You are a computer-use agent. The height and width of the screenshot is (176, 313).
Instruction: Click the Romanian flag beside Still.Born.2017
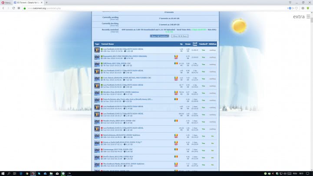coord(176,64)
